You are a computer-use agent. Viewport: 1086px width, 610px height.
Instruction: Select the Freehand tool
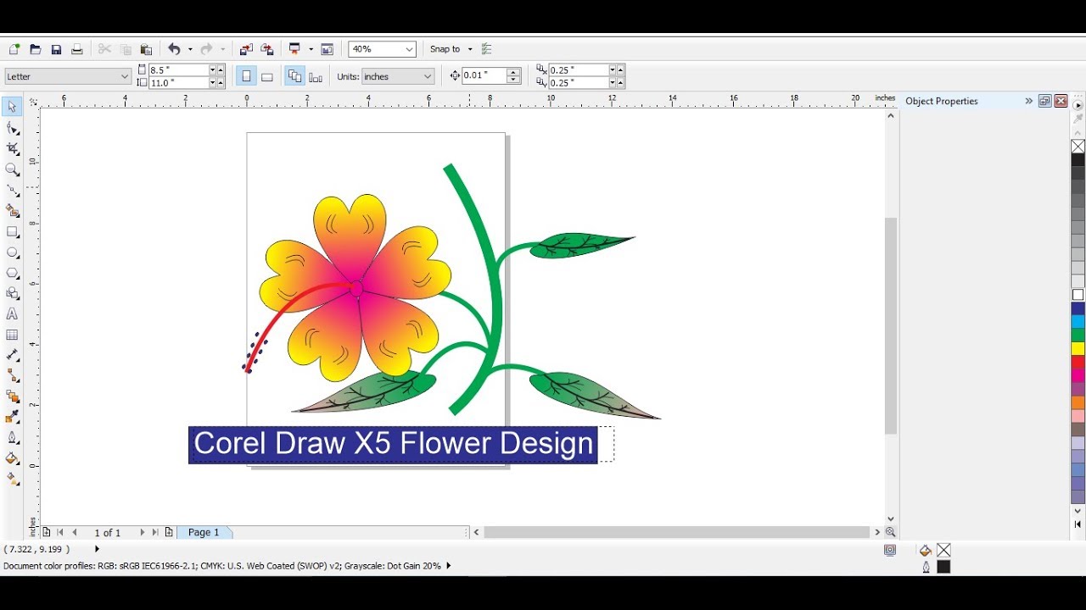12,190
